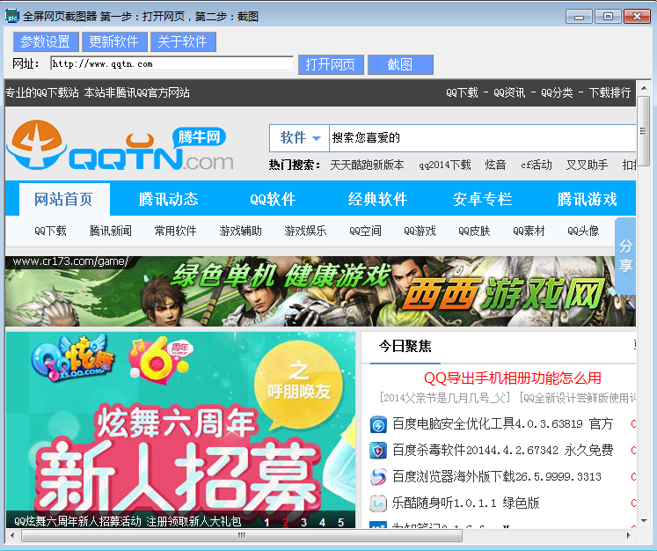Select the 网站首页 nav tab

[64, 199]
